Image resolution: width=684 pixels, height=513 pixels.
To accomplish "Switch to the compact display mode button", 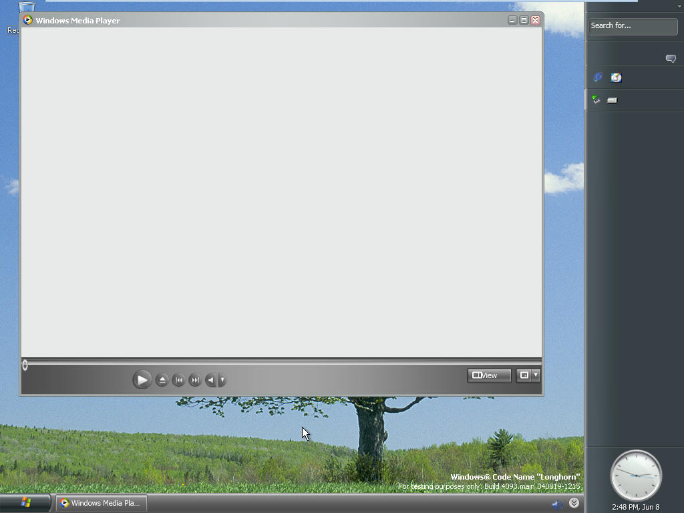I will (x=524, y=375).
